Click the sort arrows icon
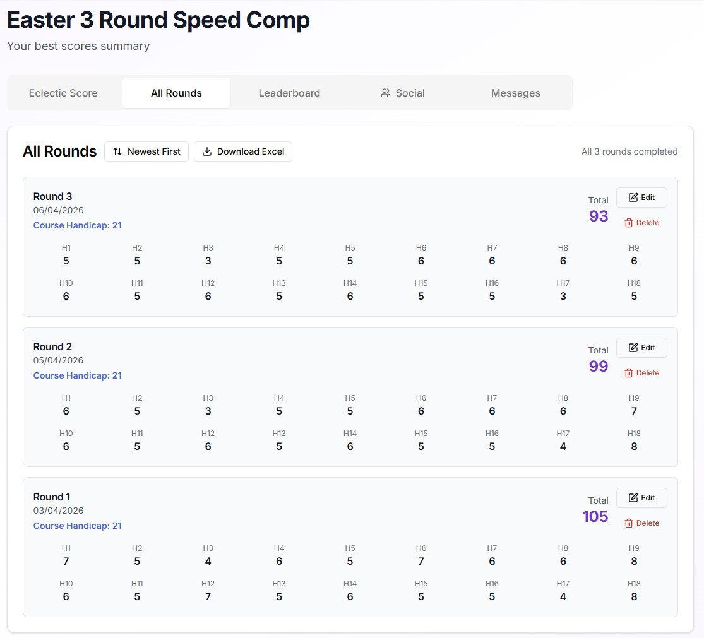This screenshot has height=638, width=704. click(x=117, y=151)
